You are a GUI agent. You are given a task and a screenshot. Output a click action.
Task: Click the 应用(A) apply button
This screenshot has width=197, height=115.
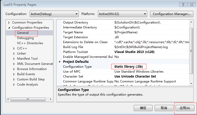(185, 108)
